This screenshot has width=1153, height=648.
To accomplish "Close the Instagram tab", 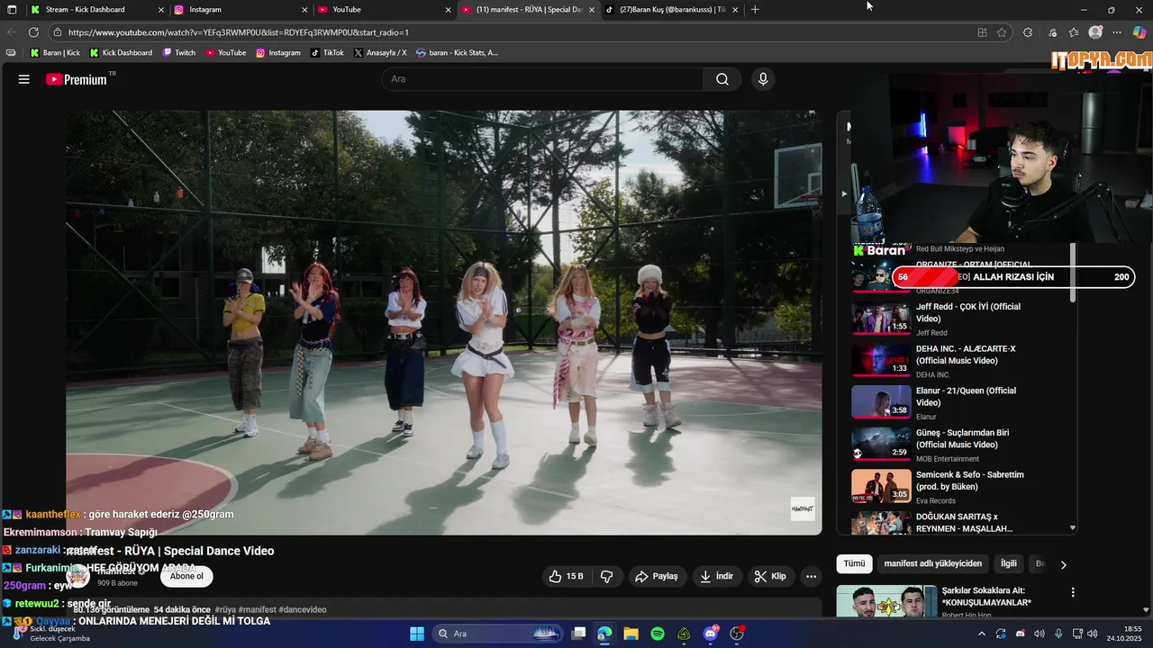I will coord(304,10).
